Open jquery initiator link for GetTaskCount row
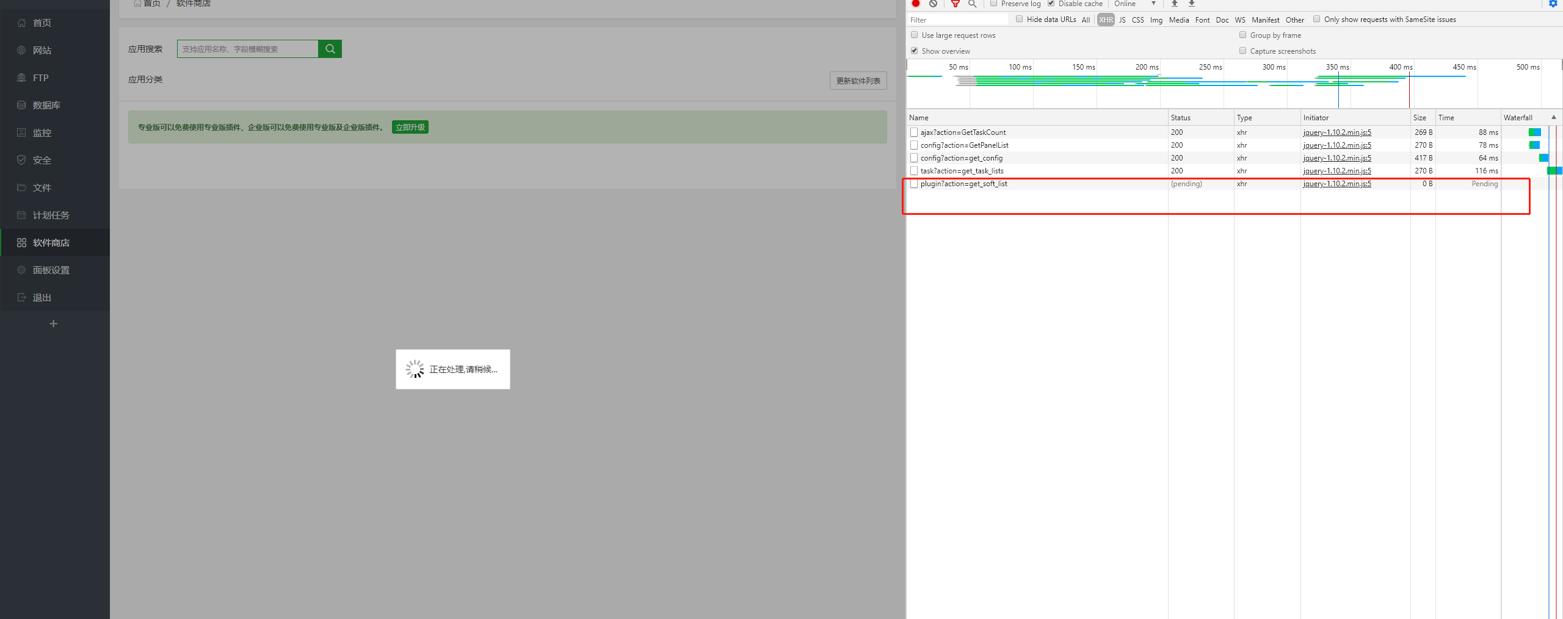The width and height of the screenshot is (1563, 619). (1337, 132)
